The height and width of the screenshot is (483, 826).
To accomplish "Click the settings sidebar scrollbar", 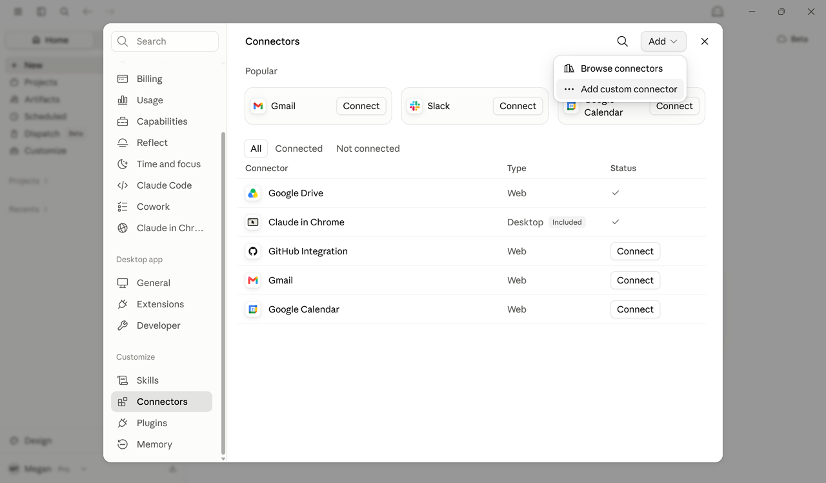I will tap(223, 294).
